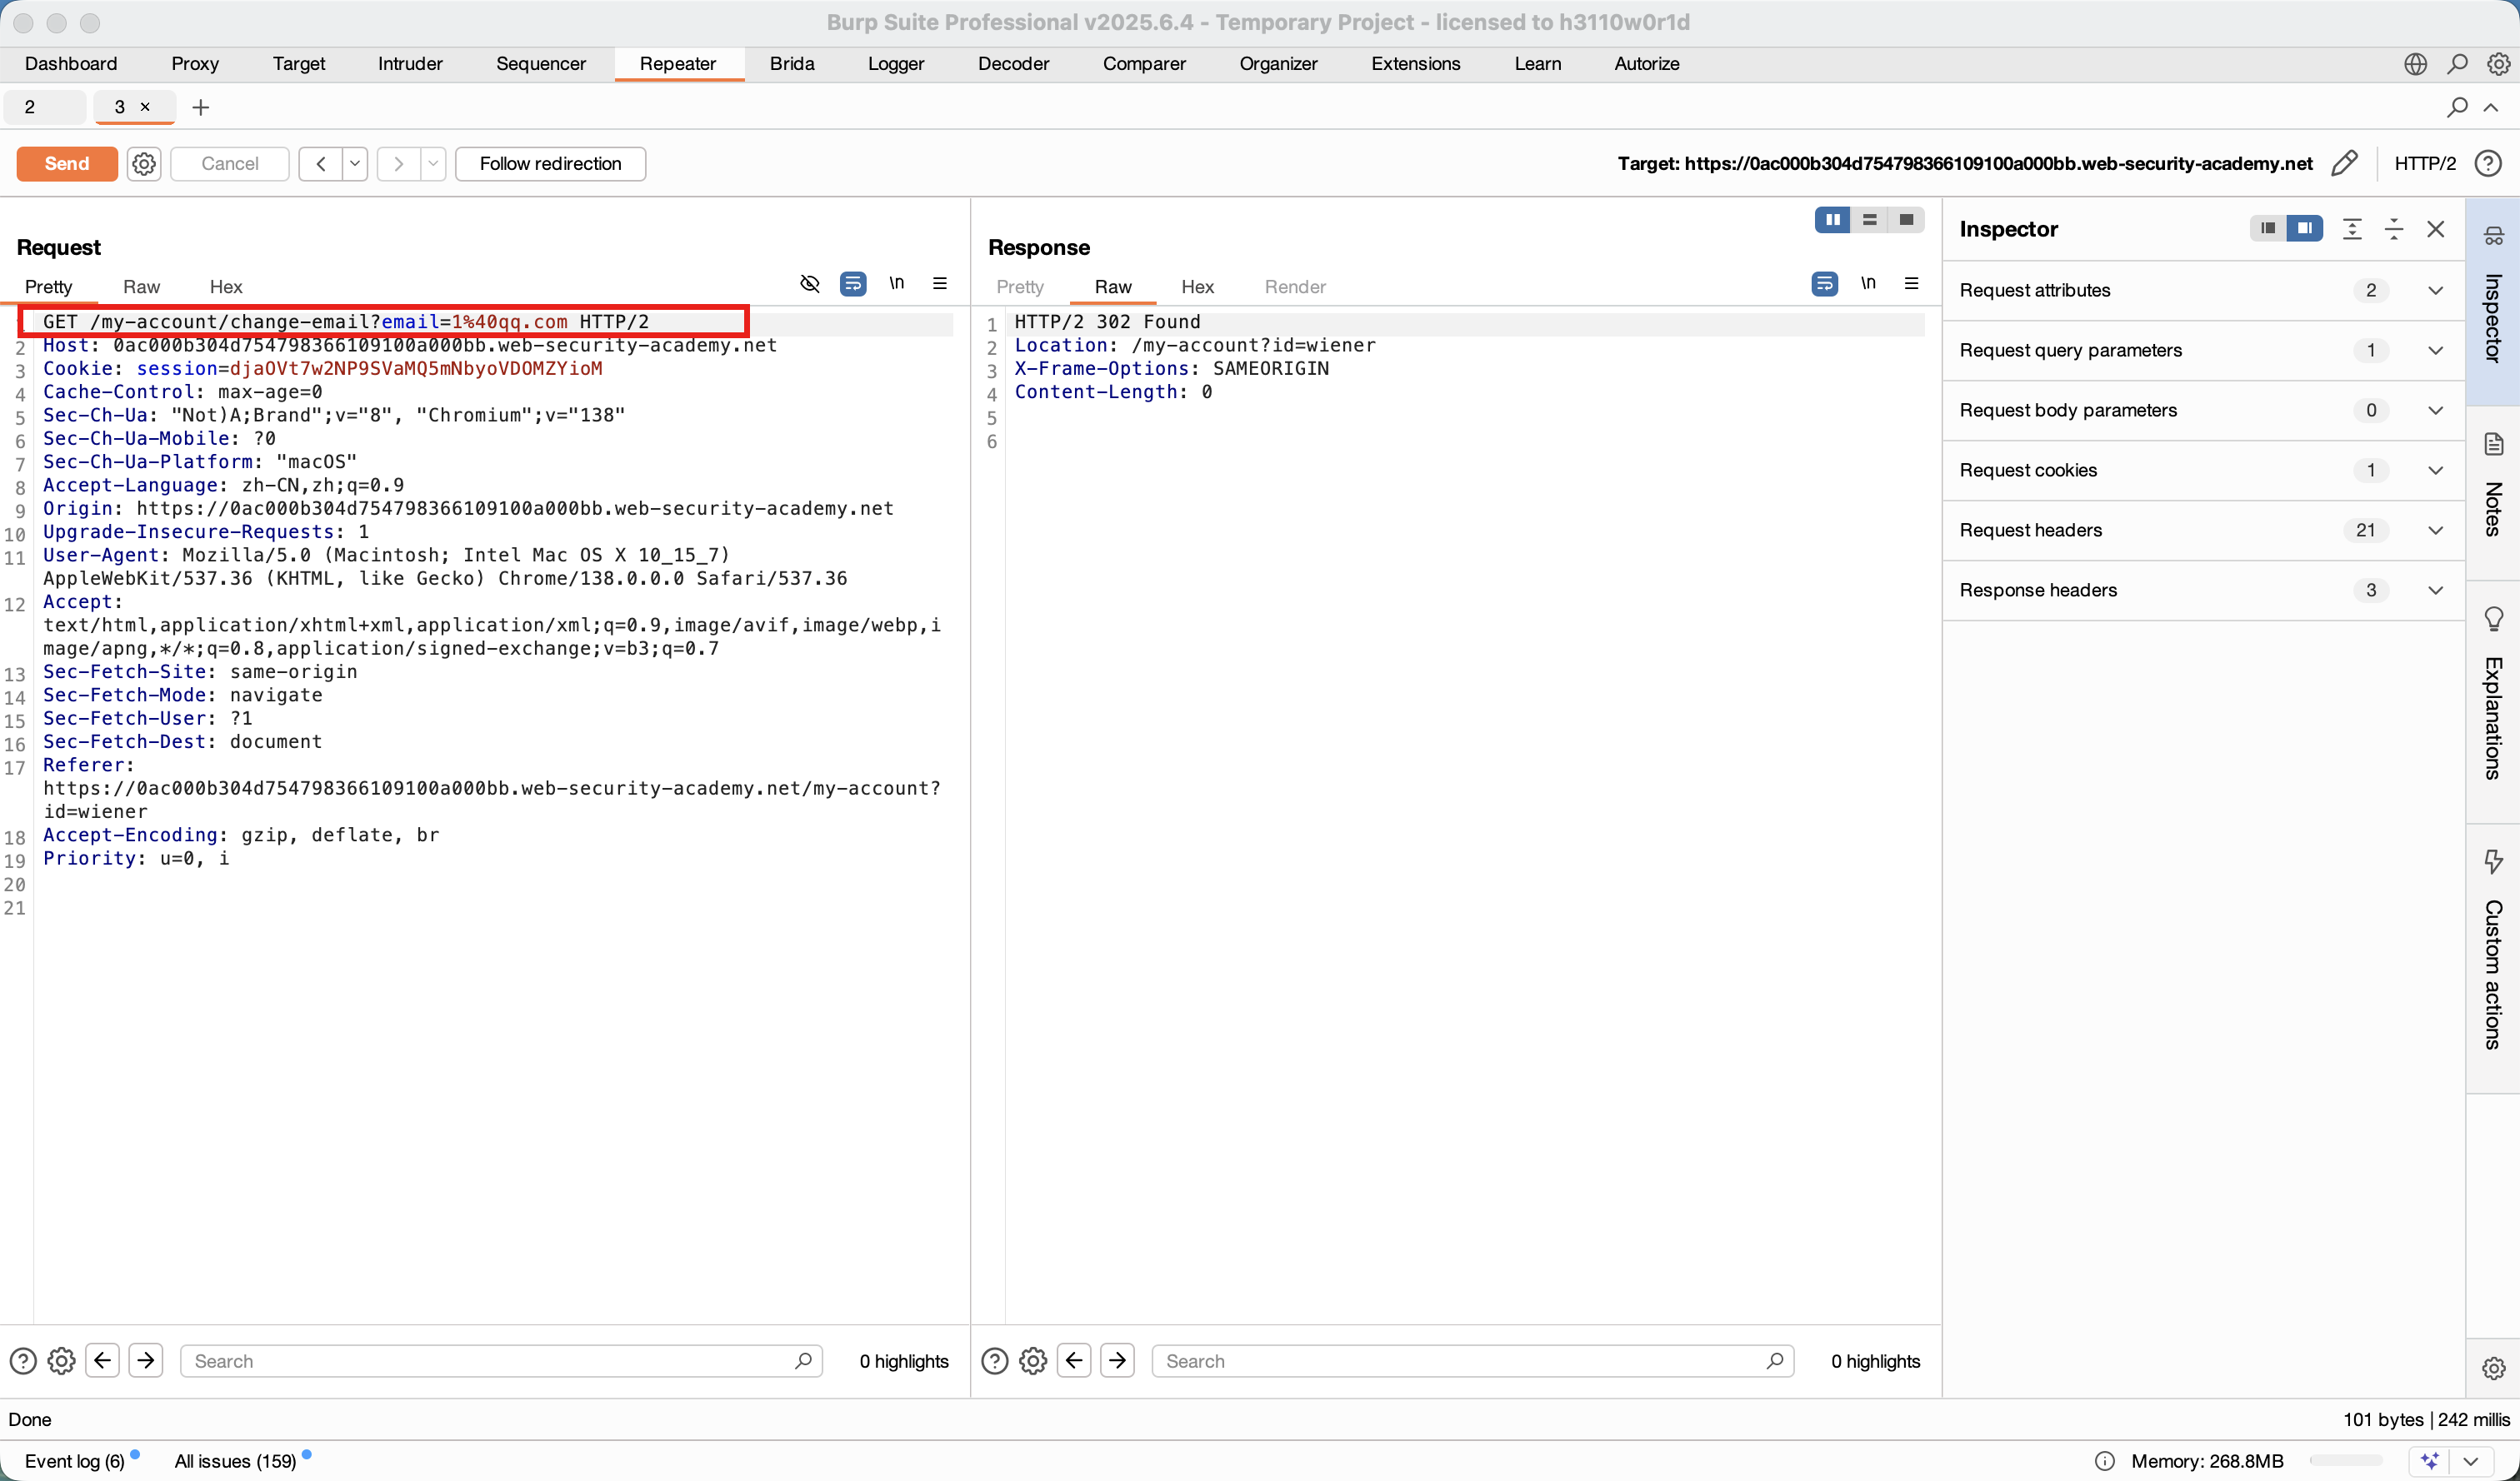Viewport: 2520px width, 1481px height.
Task: Expand Request headers section in Inspector
Action: click(x=2436, y=530)
